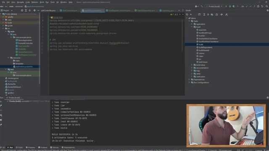This screenshot has height=151, width=269.
Task: Click Git commit checkmark icon in toolbar
Action: tap(251, 6)
